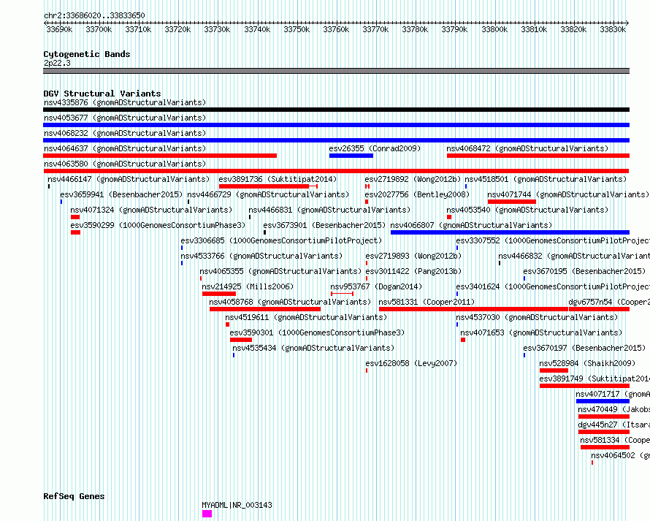Click the nsv4068232 blue variant bar

click(336, 140)
